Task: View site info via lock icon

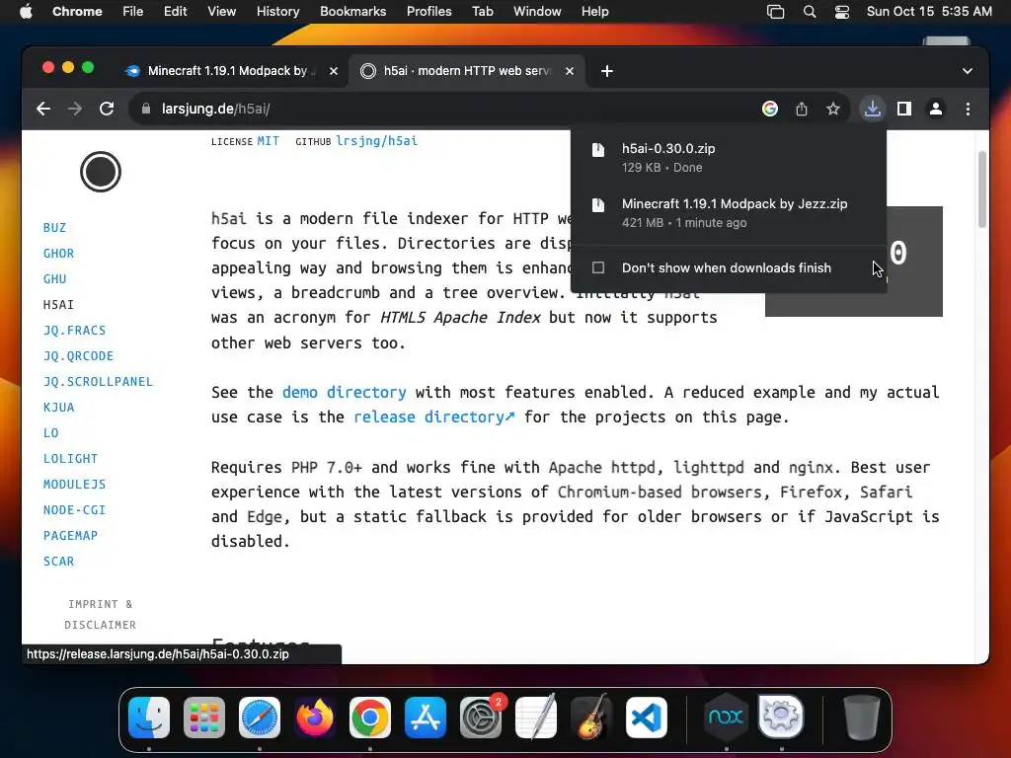Action: coord(146,109)
